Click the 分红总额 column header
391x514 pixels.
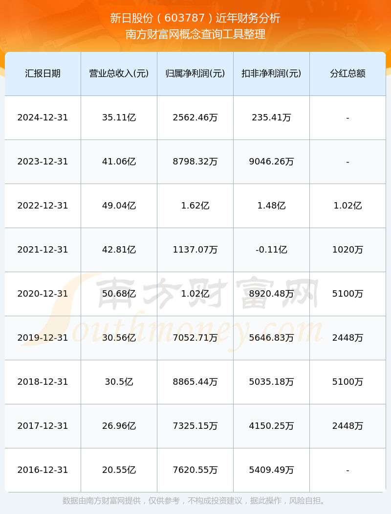pyautogui.click(x=348, y=73)
